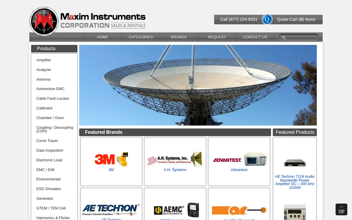Click the AE Techron brand logo

(111, 210)
